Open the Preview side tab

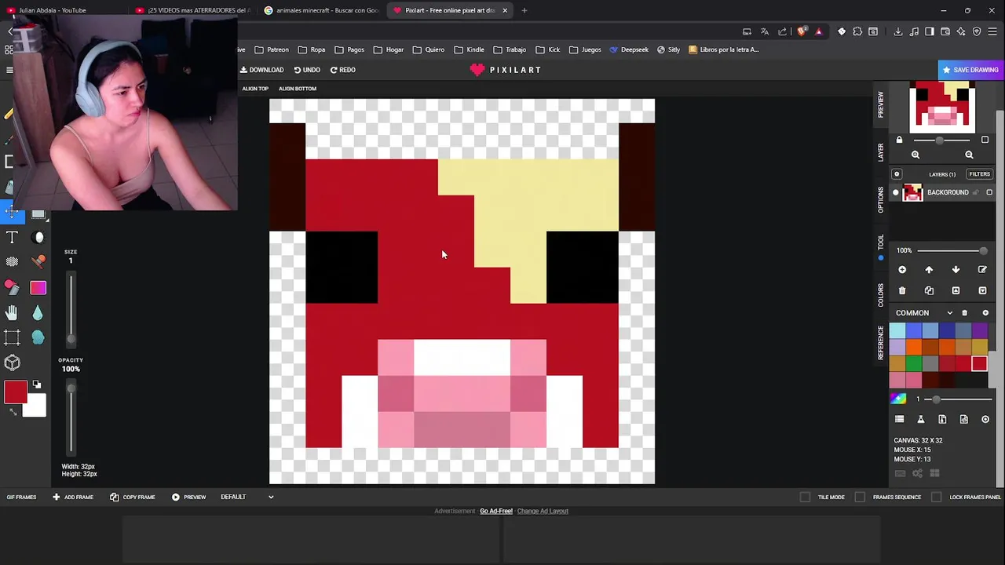(x=881, y=104)
